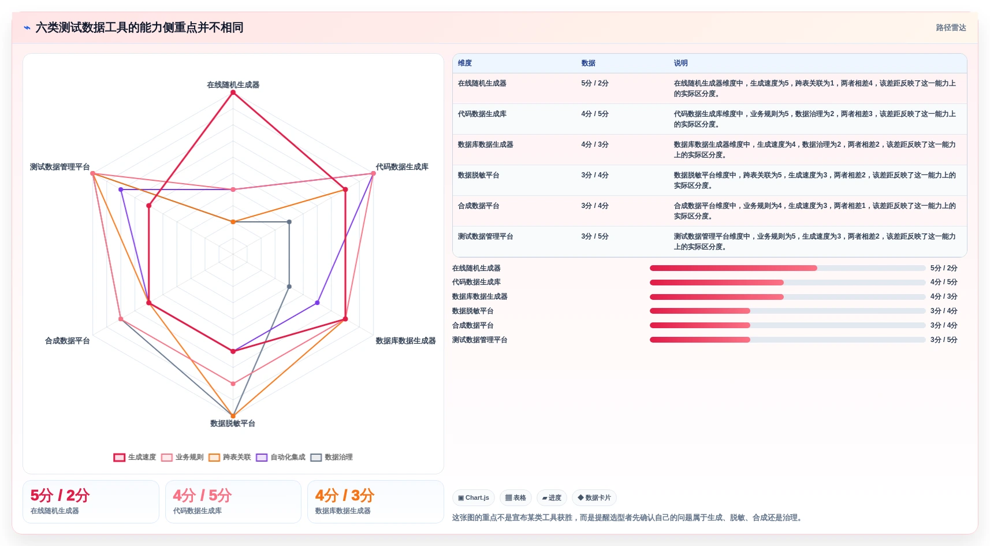
Task: Click the purple 自动化集成 point on the 数据库数据生成器 axis
Action: (317, 303)
